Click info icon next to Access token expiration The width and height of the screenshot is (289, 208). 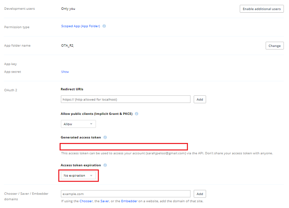(x=105, y=165)
